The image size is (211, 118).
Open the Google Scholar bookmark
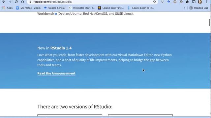(55, 8)
